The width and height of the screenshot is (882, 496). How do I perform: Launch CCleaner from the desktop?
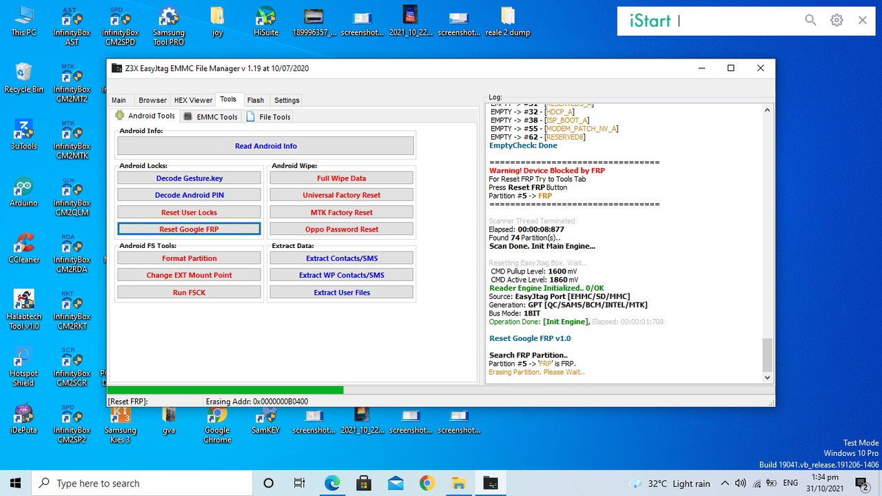coord(23,249)
